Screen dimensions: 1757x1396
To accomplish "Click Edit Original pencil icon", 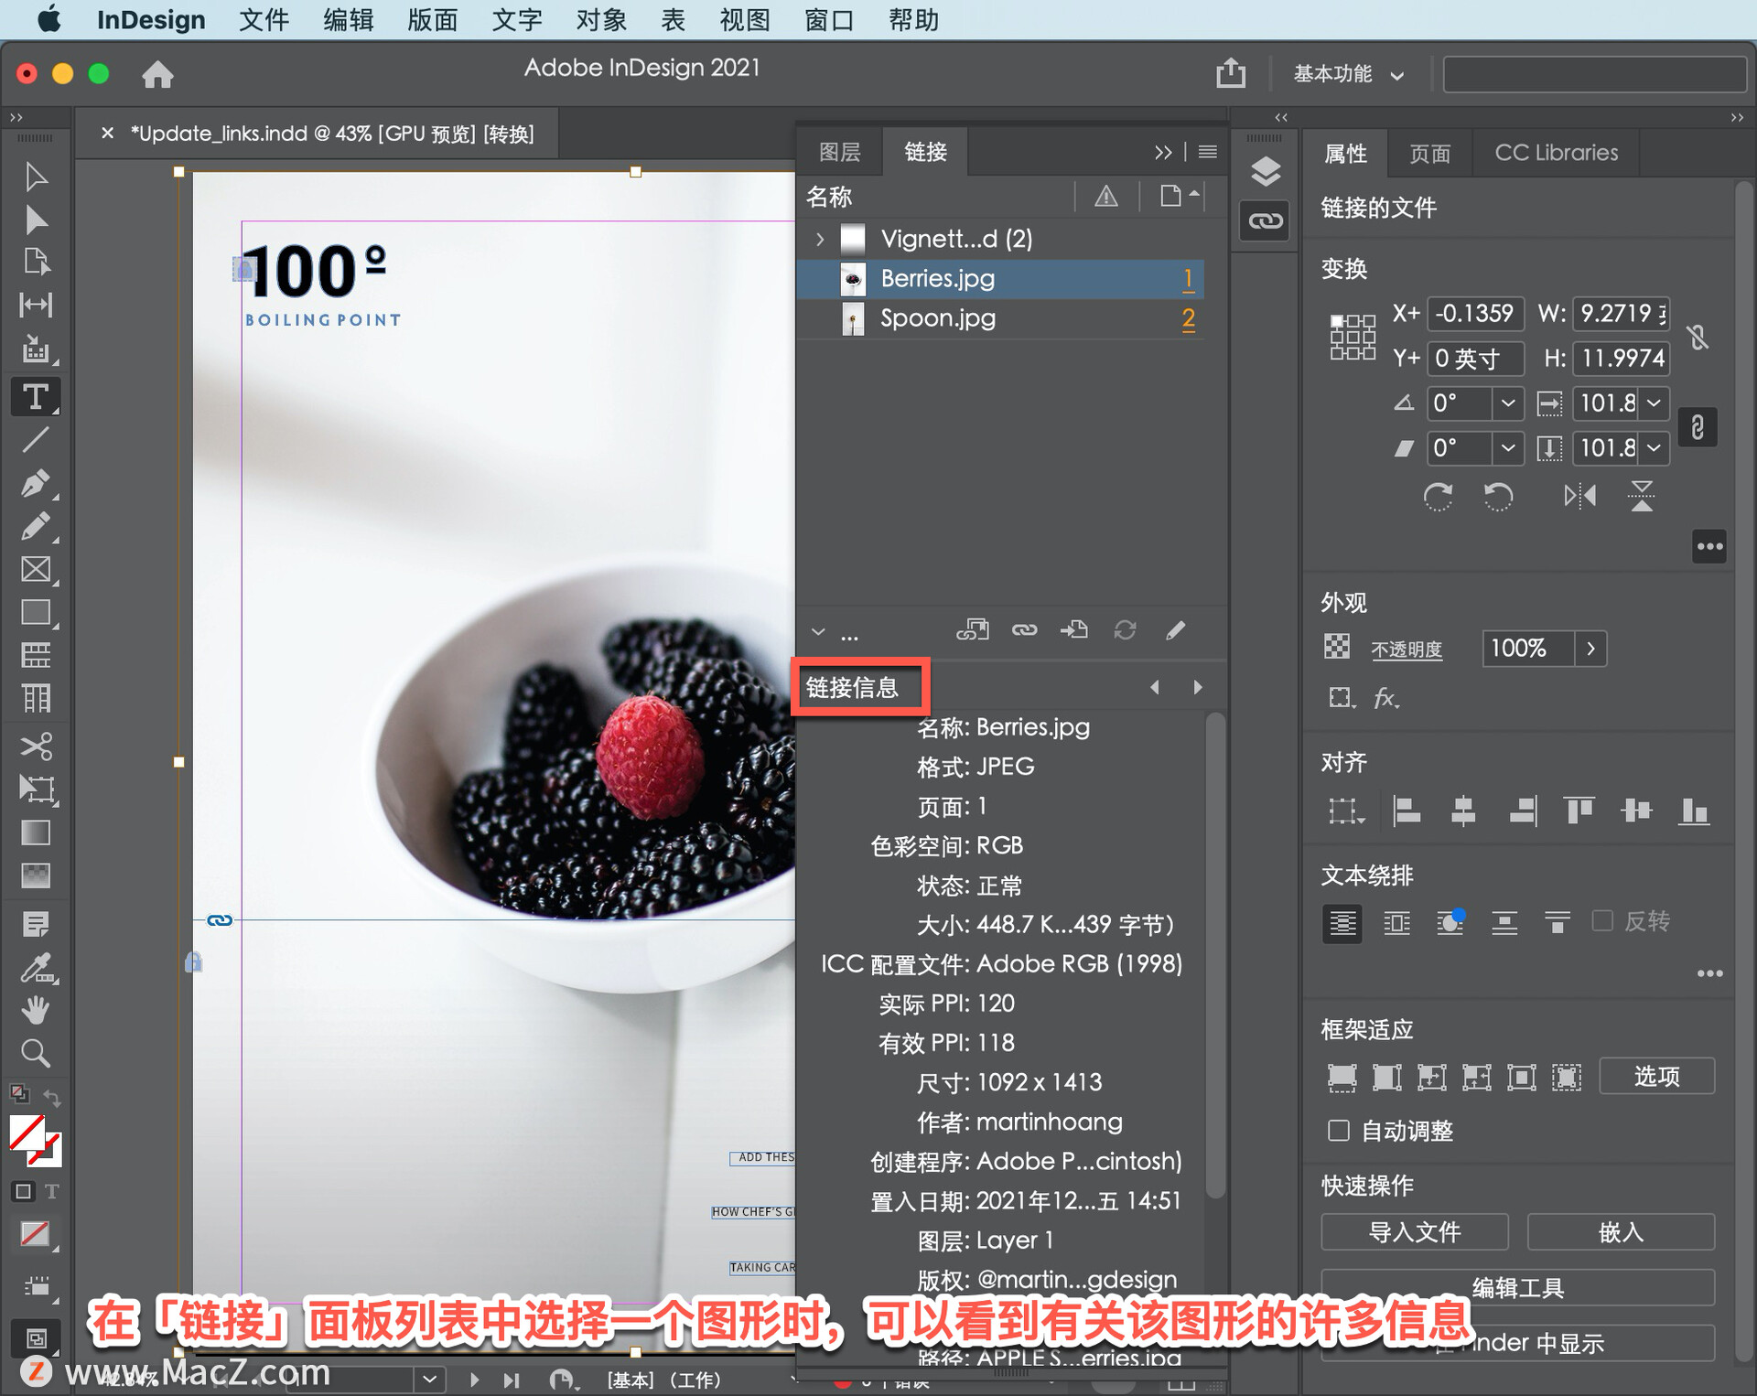I will (1176, 630).
